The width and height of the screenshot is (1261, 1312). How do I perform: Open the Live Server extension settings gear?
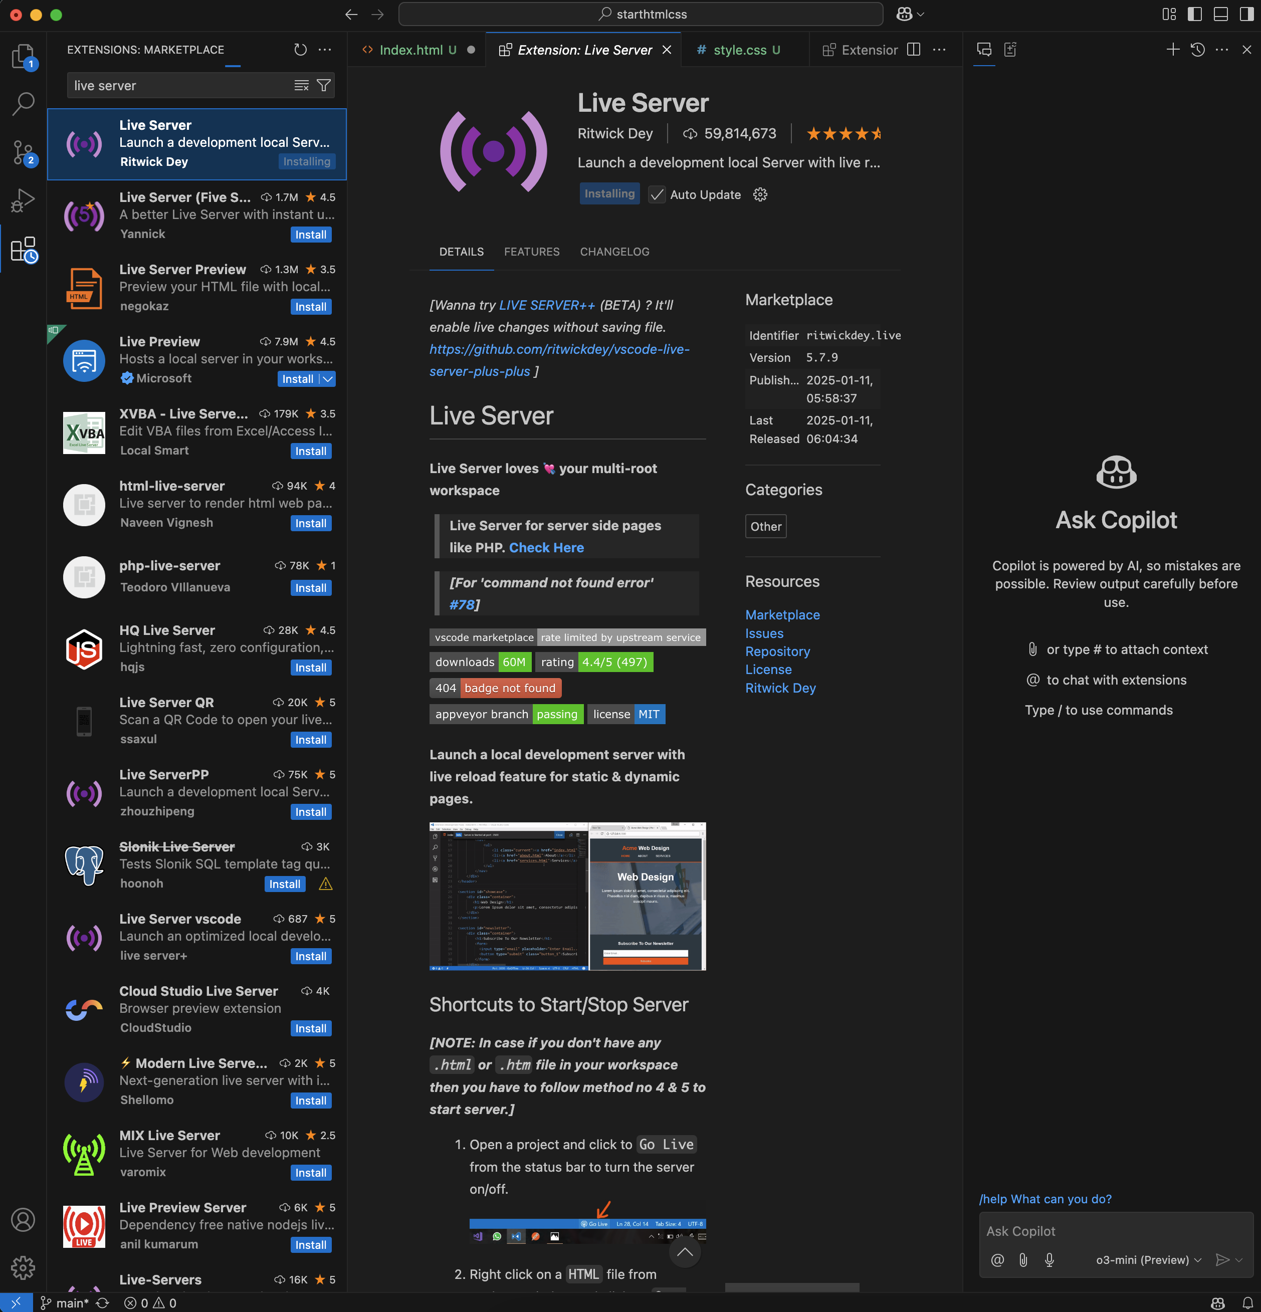(x=760, y=195)
